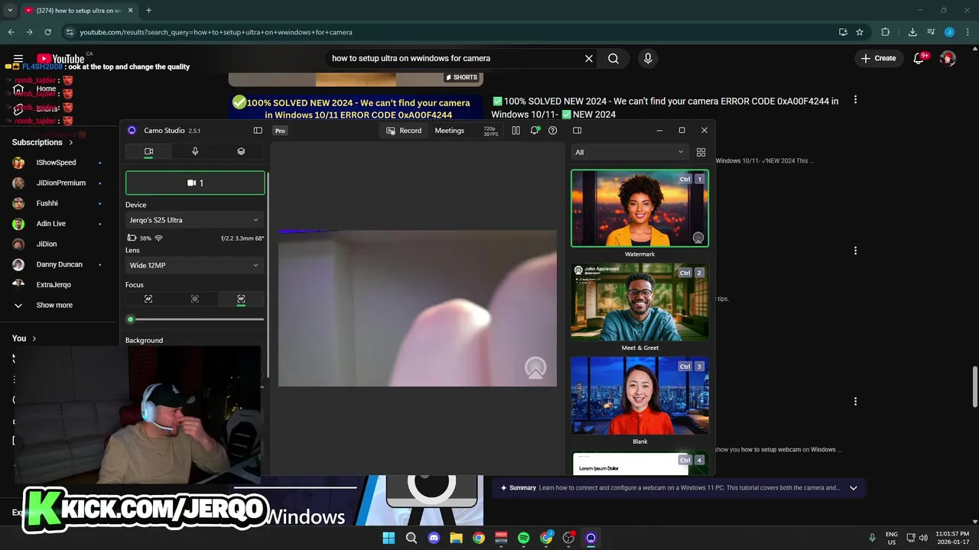Open Chrome extensions puzzle icon
Image resolution: width=979 pixels, height=550 pixels.
pos(886,32)
